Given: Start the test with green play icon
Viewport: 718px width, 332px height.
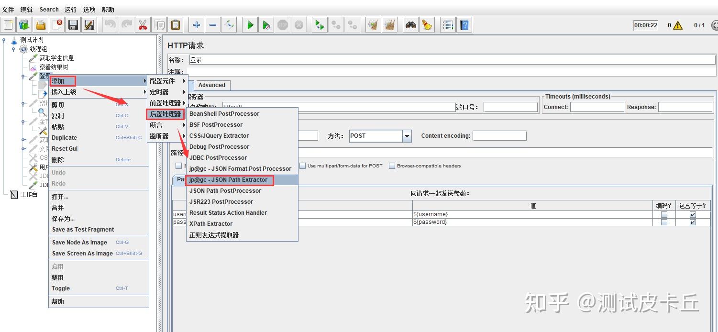Looking at the screenshot, I should [250, 25].
